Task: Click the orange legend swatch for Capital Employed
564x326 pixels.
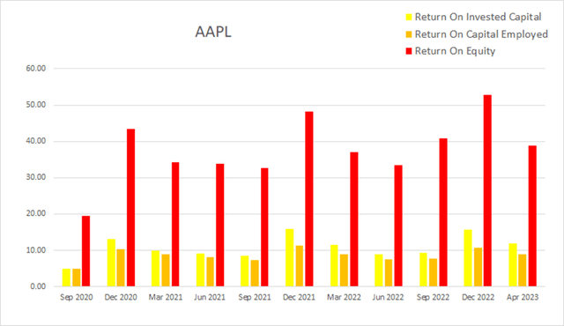Action: coord(409,34)
